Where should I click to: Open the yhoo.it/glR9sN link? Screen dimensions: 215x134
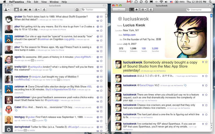tap(83, 57)
